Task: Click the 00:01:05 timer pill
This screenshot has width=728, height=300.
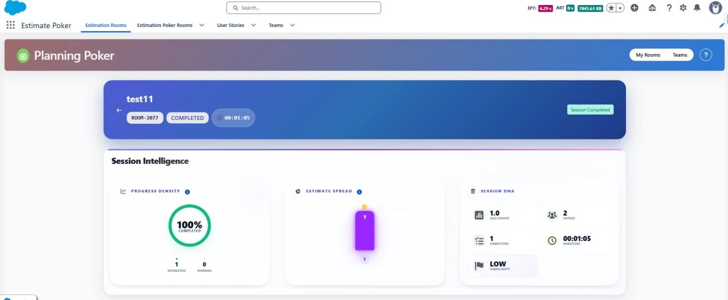Action: pyautogui.click(x=233, y=118)
